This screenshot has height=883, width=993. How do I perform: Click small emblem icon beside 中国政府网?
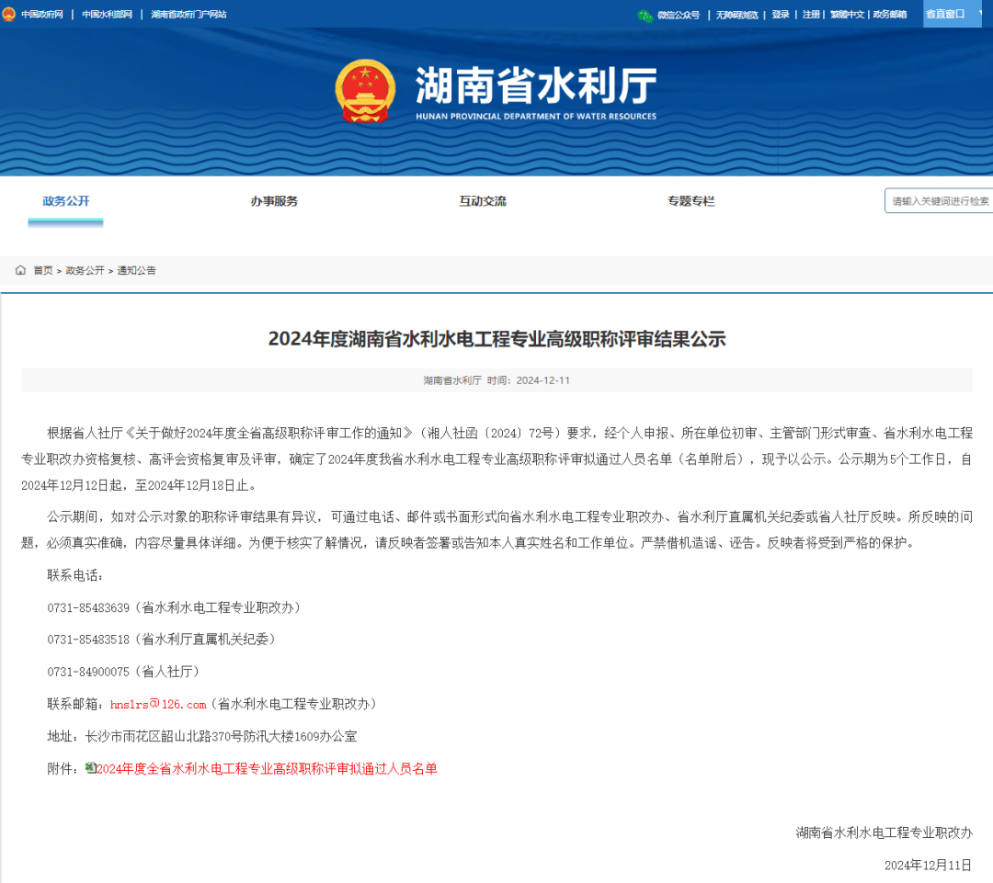point(8,15)
